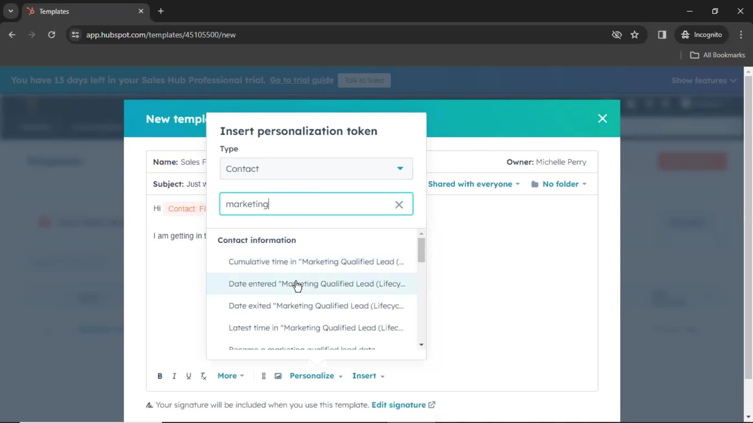The width and height of the screenshot is (753, 423).
Task: Select Date entered Marketing Qualified Lead option
Action: (x=317, y=284)
